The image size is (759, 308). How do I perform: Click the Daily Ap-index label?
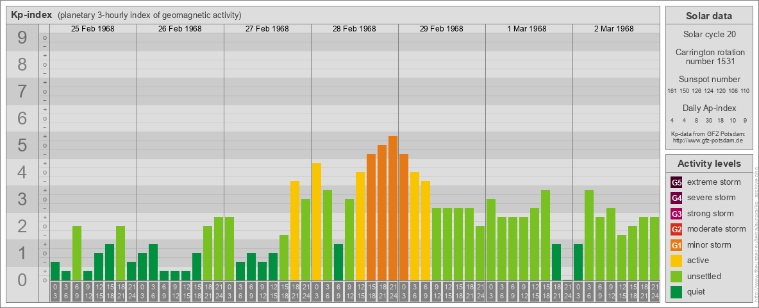click(x=709, y=108)
